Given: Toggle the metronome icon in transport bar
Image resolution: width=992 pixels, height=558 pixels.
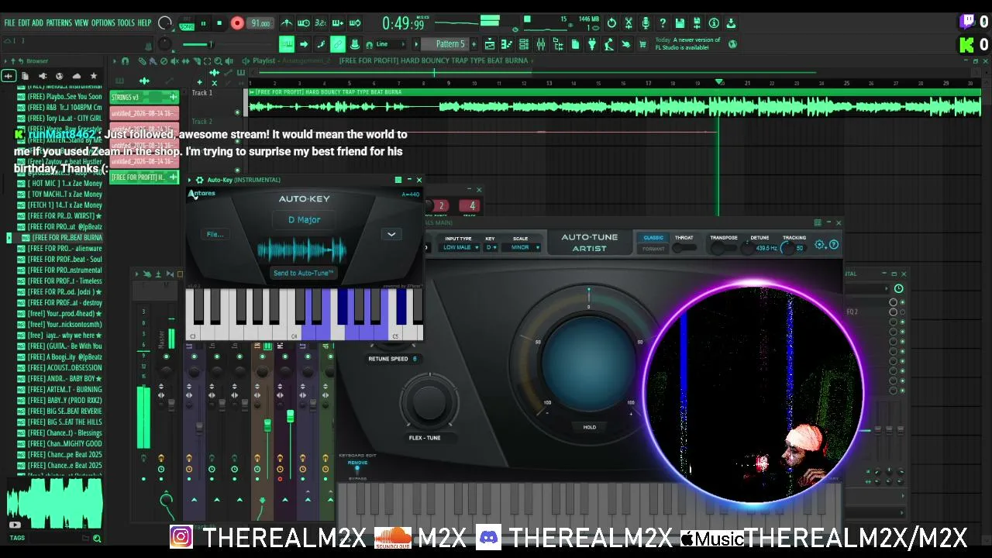Looking at the screenshot, I should pos(287,23).
